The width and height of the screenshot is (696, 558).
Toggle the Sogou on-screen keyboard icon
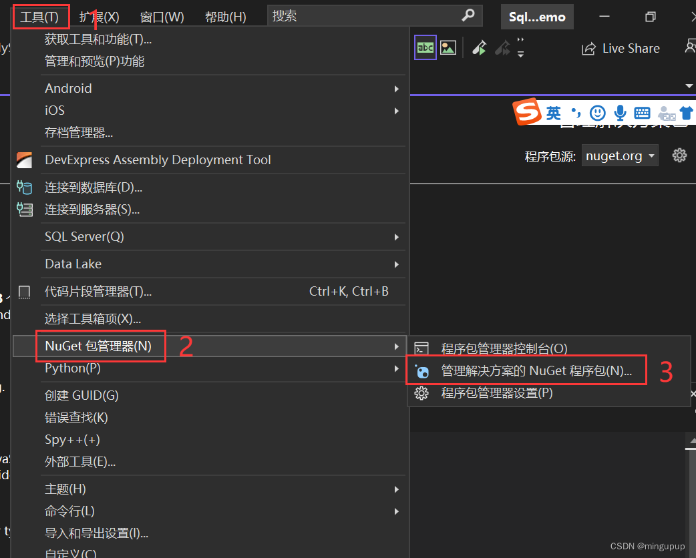(x=642, y=113)
